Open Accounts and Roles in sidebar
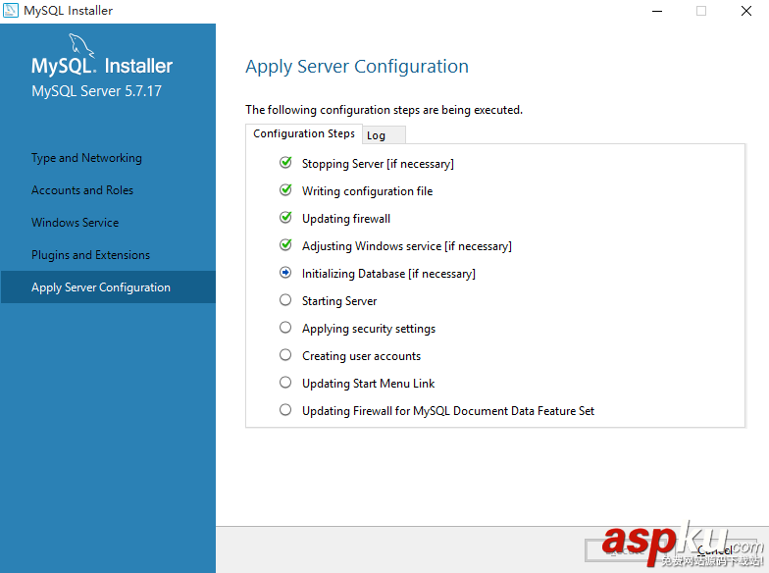 82,190
